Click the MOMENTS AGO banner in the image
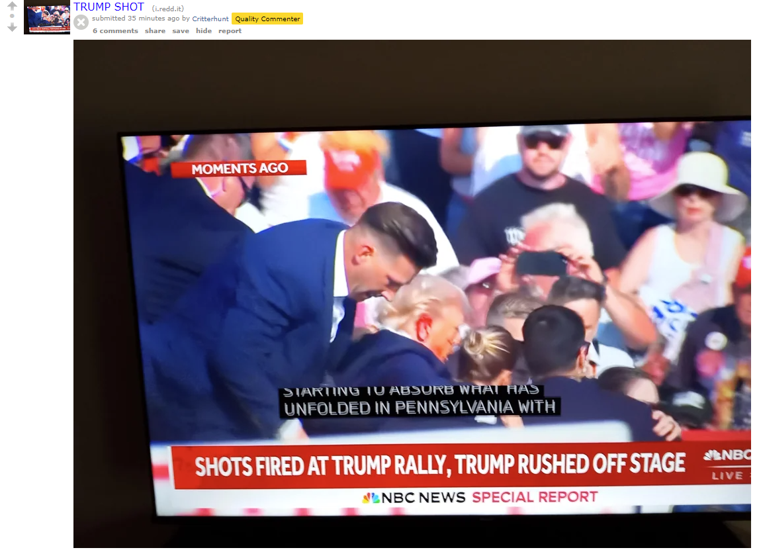 coord(239,169)
